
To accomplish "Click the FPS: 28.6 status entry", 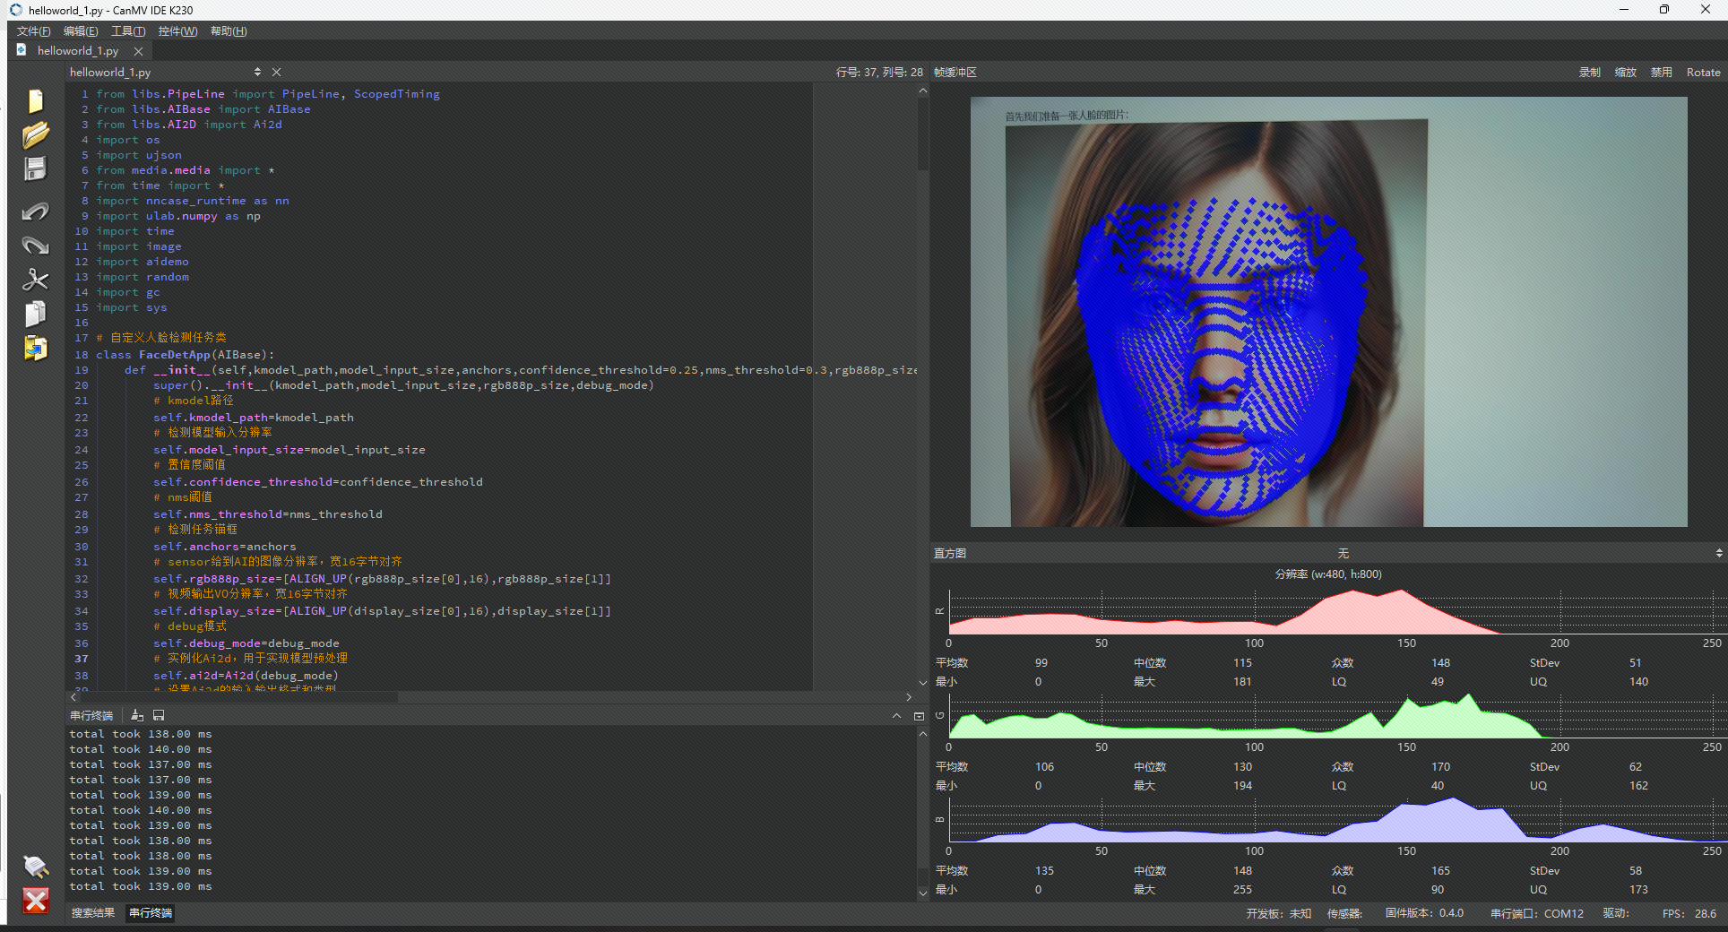I will pos(1689,914).
